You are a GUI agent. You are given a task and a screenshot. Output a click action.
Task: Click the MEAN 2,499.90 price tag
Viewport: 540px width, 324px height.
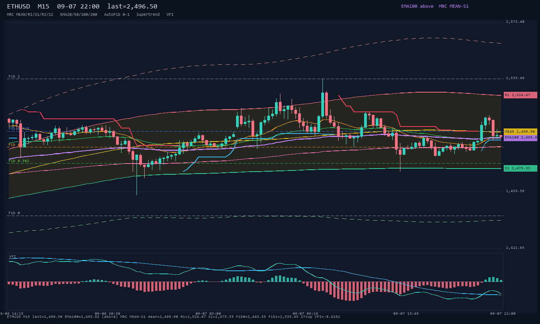(x=520, y=132)
